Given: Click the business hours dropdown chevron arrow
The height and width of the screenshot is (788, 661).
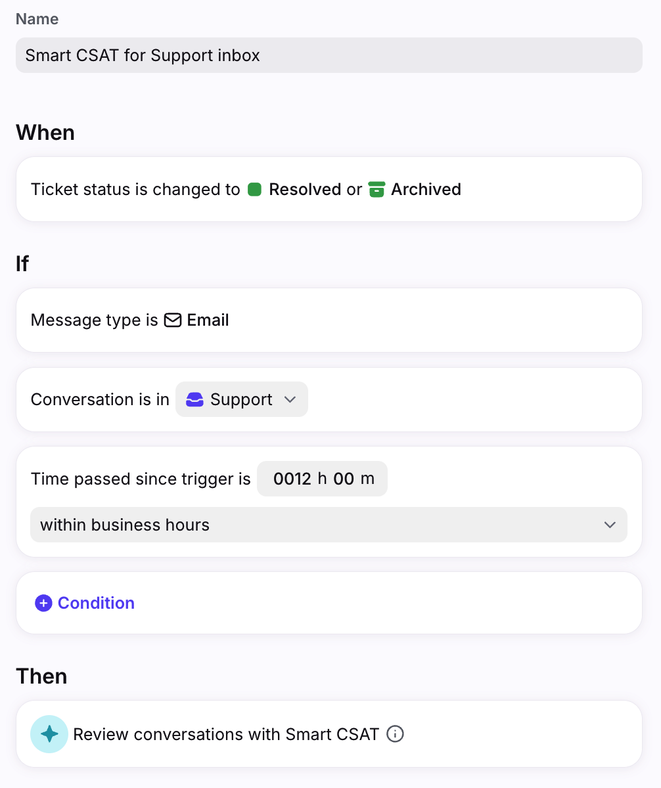Looking at the screenshot, I should [x=610, y=525].
